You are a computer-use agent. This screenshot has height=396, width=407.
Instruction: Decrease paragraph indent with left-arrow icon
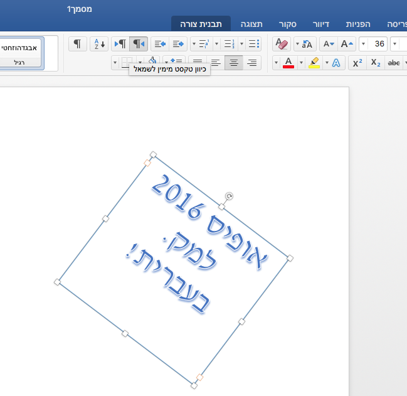point(160,44)
